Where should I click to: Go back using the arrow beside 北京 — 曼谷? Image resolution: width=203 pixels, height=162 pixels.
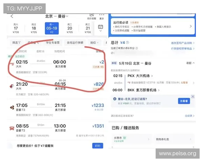pyautogui.click(x=12, y=16)
